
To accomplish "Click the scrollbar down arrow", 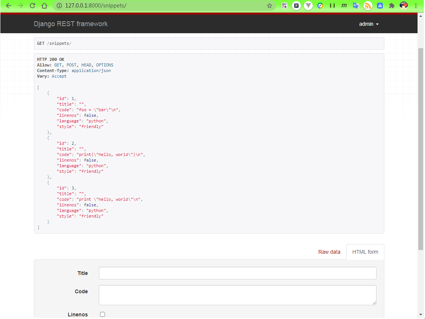I will 421,315.
